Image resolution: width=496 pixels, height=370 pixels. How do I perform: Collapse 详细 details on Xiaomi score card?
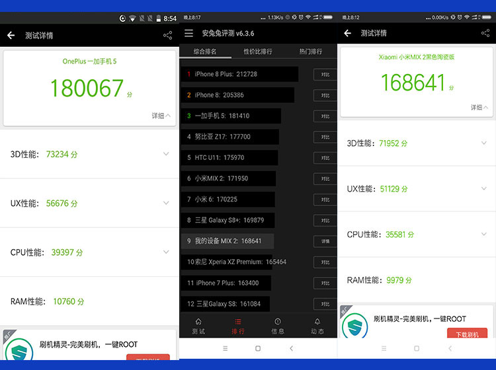point(479,108)
